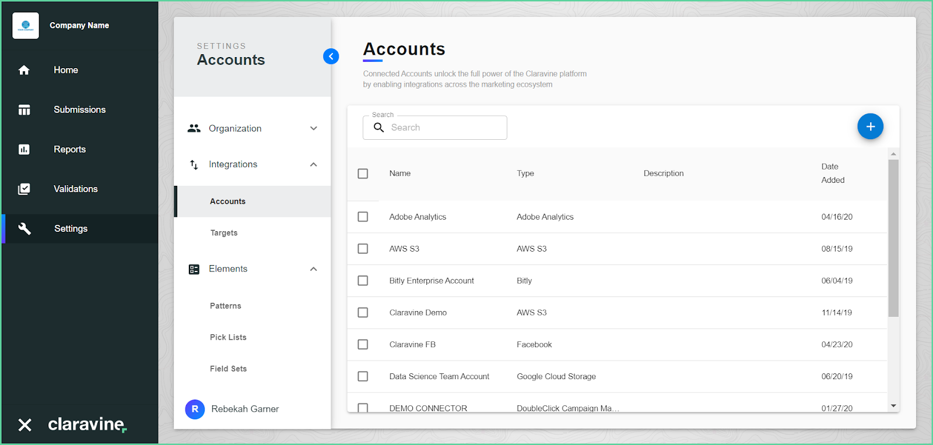The width and height of the screenshot is (933, 445).
Task: Close the sidebar with X icon
Action: point(24,425)
